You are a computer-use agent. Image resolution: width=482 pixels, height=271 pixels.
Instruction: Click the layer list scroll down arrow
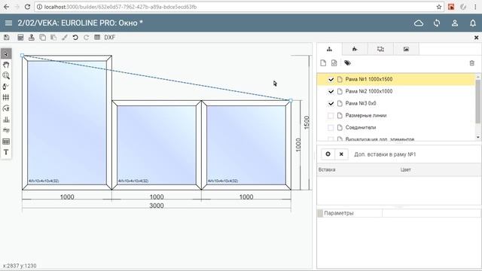pyautogui.click(x=478, y=137)
